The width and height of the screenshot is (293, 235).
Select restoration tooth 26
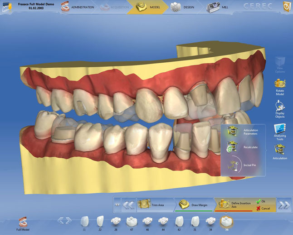pos(116,223)
